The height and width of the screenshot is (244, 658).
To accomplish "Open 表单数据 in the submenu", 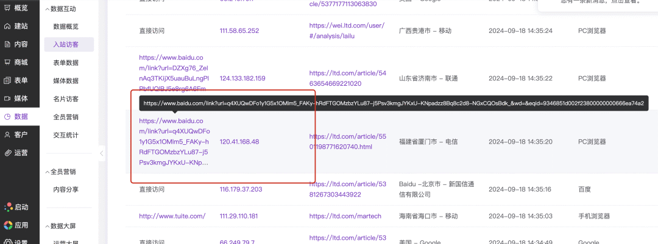I will pyautogui.click(x=66, y=63).
